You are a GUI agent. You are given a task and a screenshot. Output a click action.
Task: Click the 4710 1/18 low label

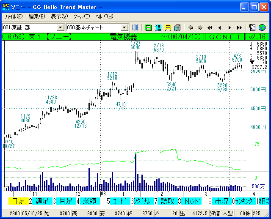click(x=121, y=106)
